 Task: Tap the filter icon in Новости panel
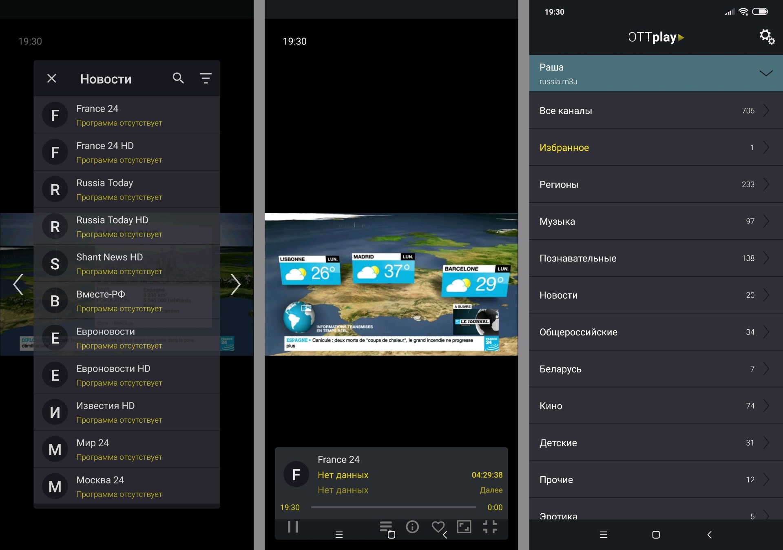click(206, 78)
